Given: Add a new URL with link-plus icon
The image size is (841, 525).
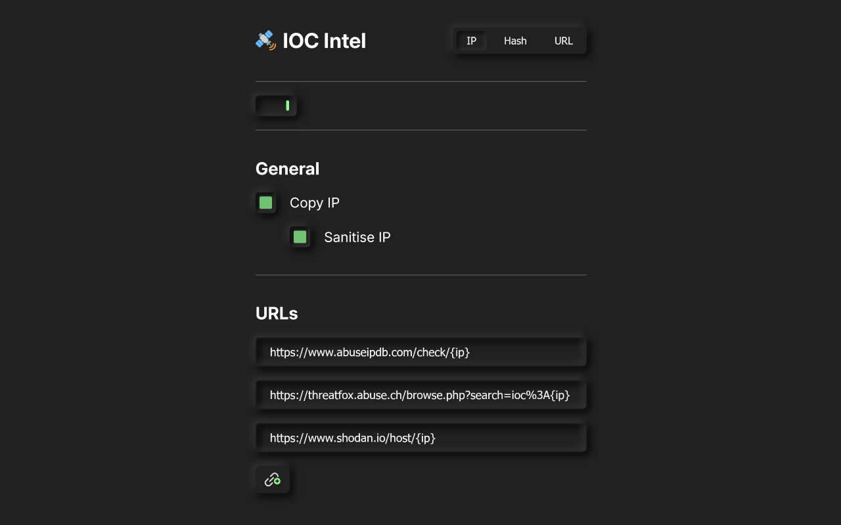Looking at the screenshot, I should 273,480.
